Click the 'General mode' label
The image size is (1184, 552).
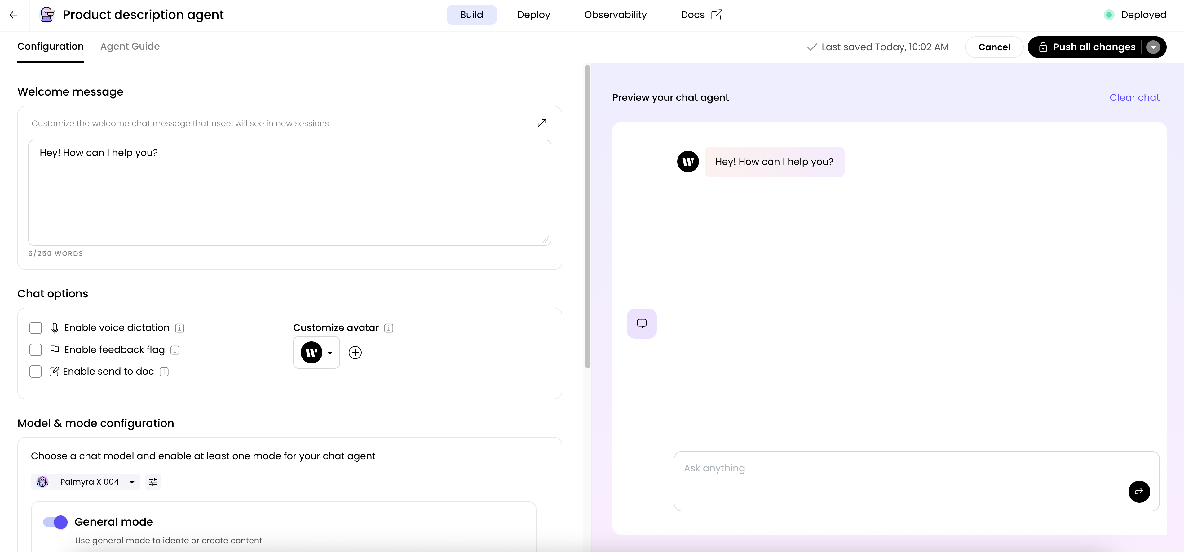click(x=113, y=522)
